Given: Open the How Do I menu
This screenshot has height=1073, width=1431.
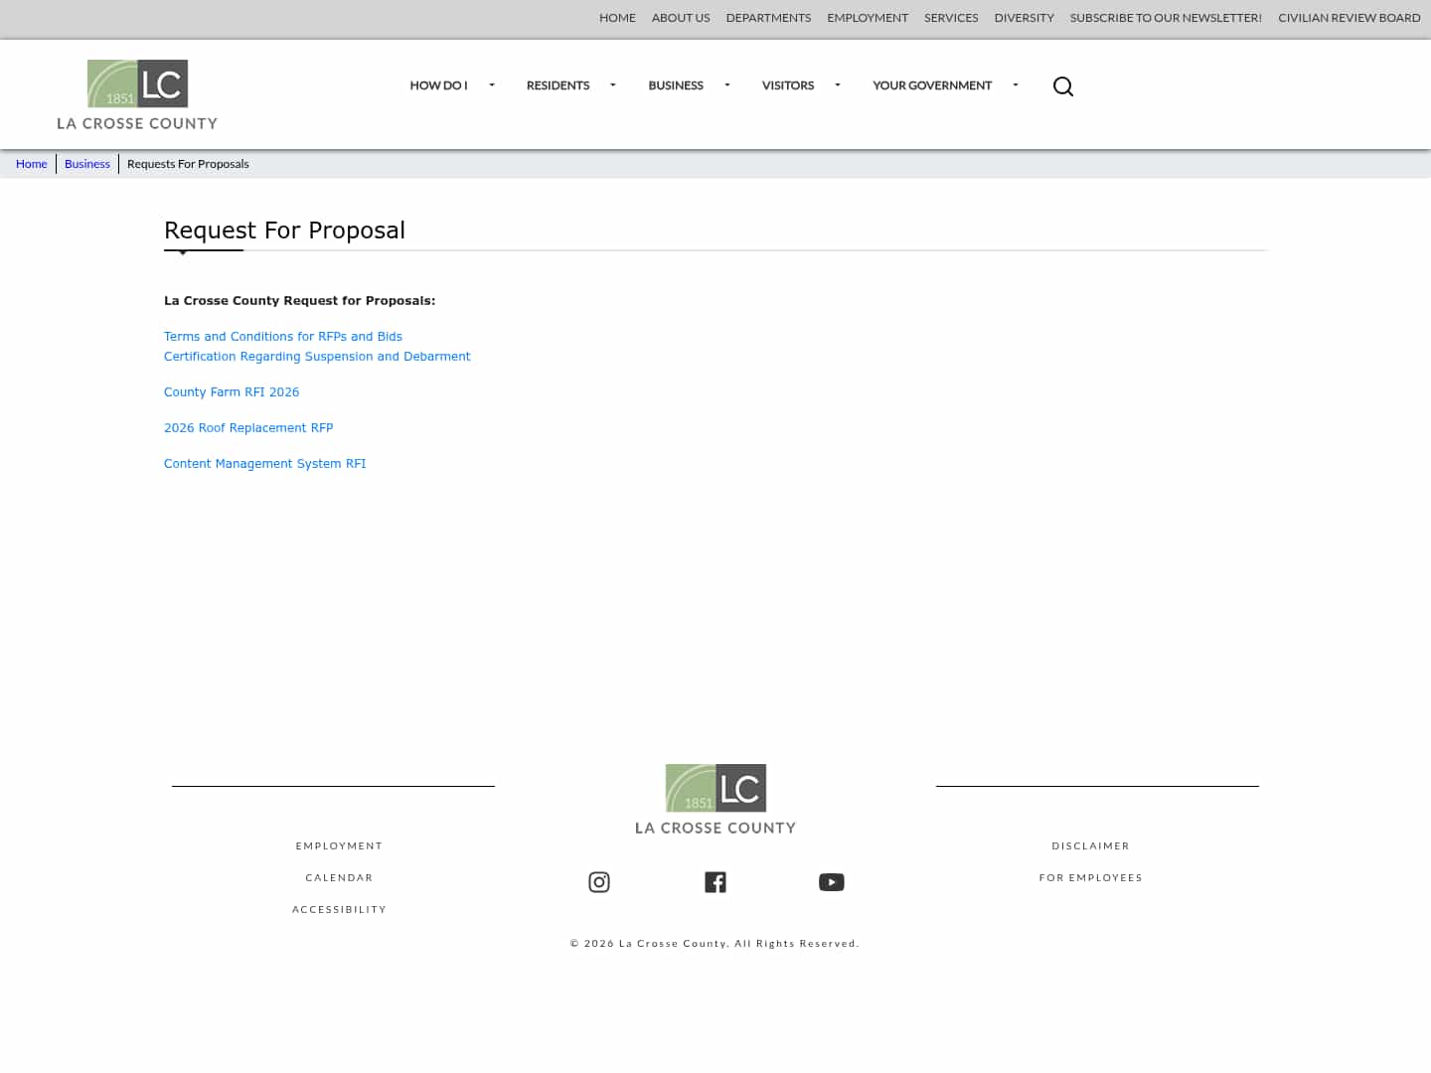Looking at the screenshot, I should point(438,85).
